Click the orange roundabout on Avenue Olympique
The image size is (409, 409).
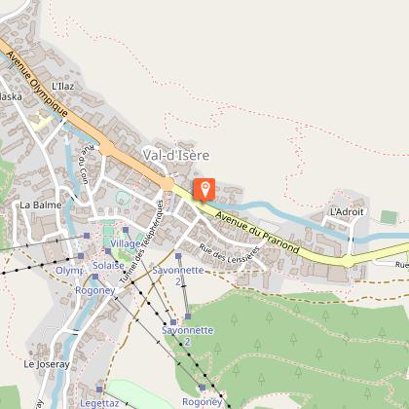107,148
